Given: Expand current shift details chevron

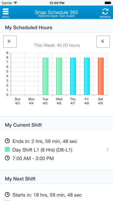Looking at the screenshot, I should (x=108, y=150).
